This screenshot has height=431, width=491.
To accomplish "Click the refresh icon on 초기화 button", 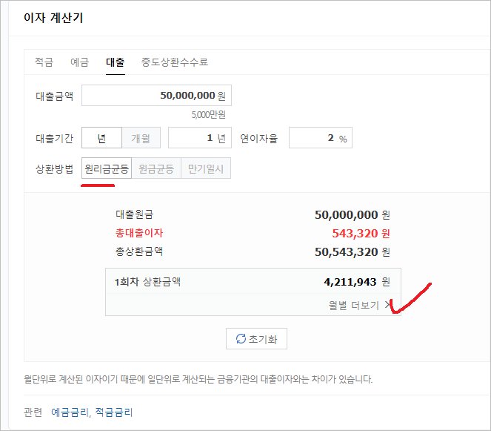I will point(241,338).
